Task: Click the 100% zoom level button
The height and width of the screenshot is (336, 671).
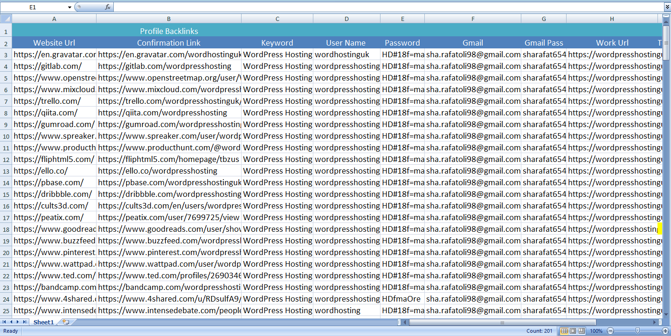Action: coord(596,331)
